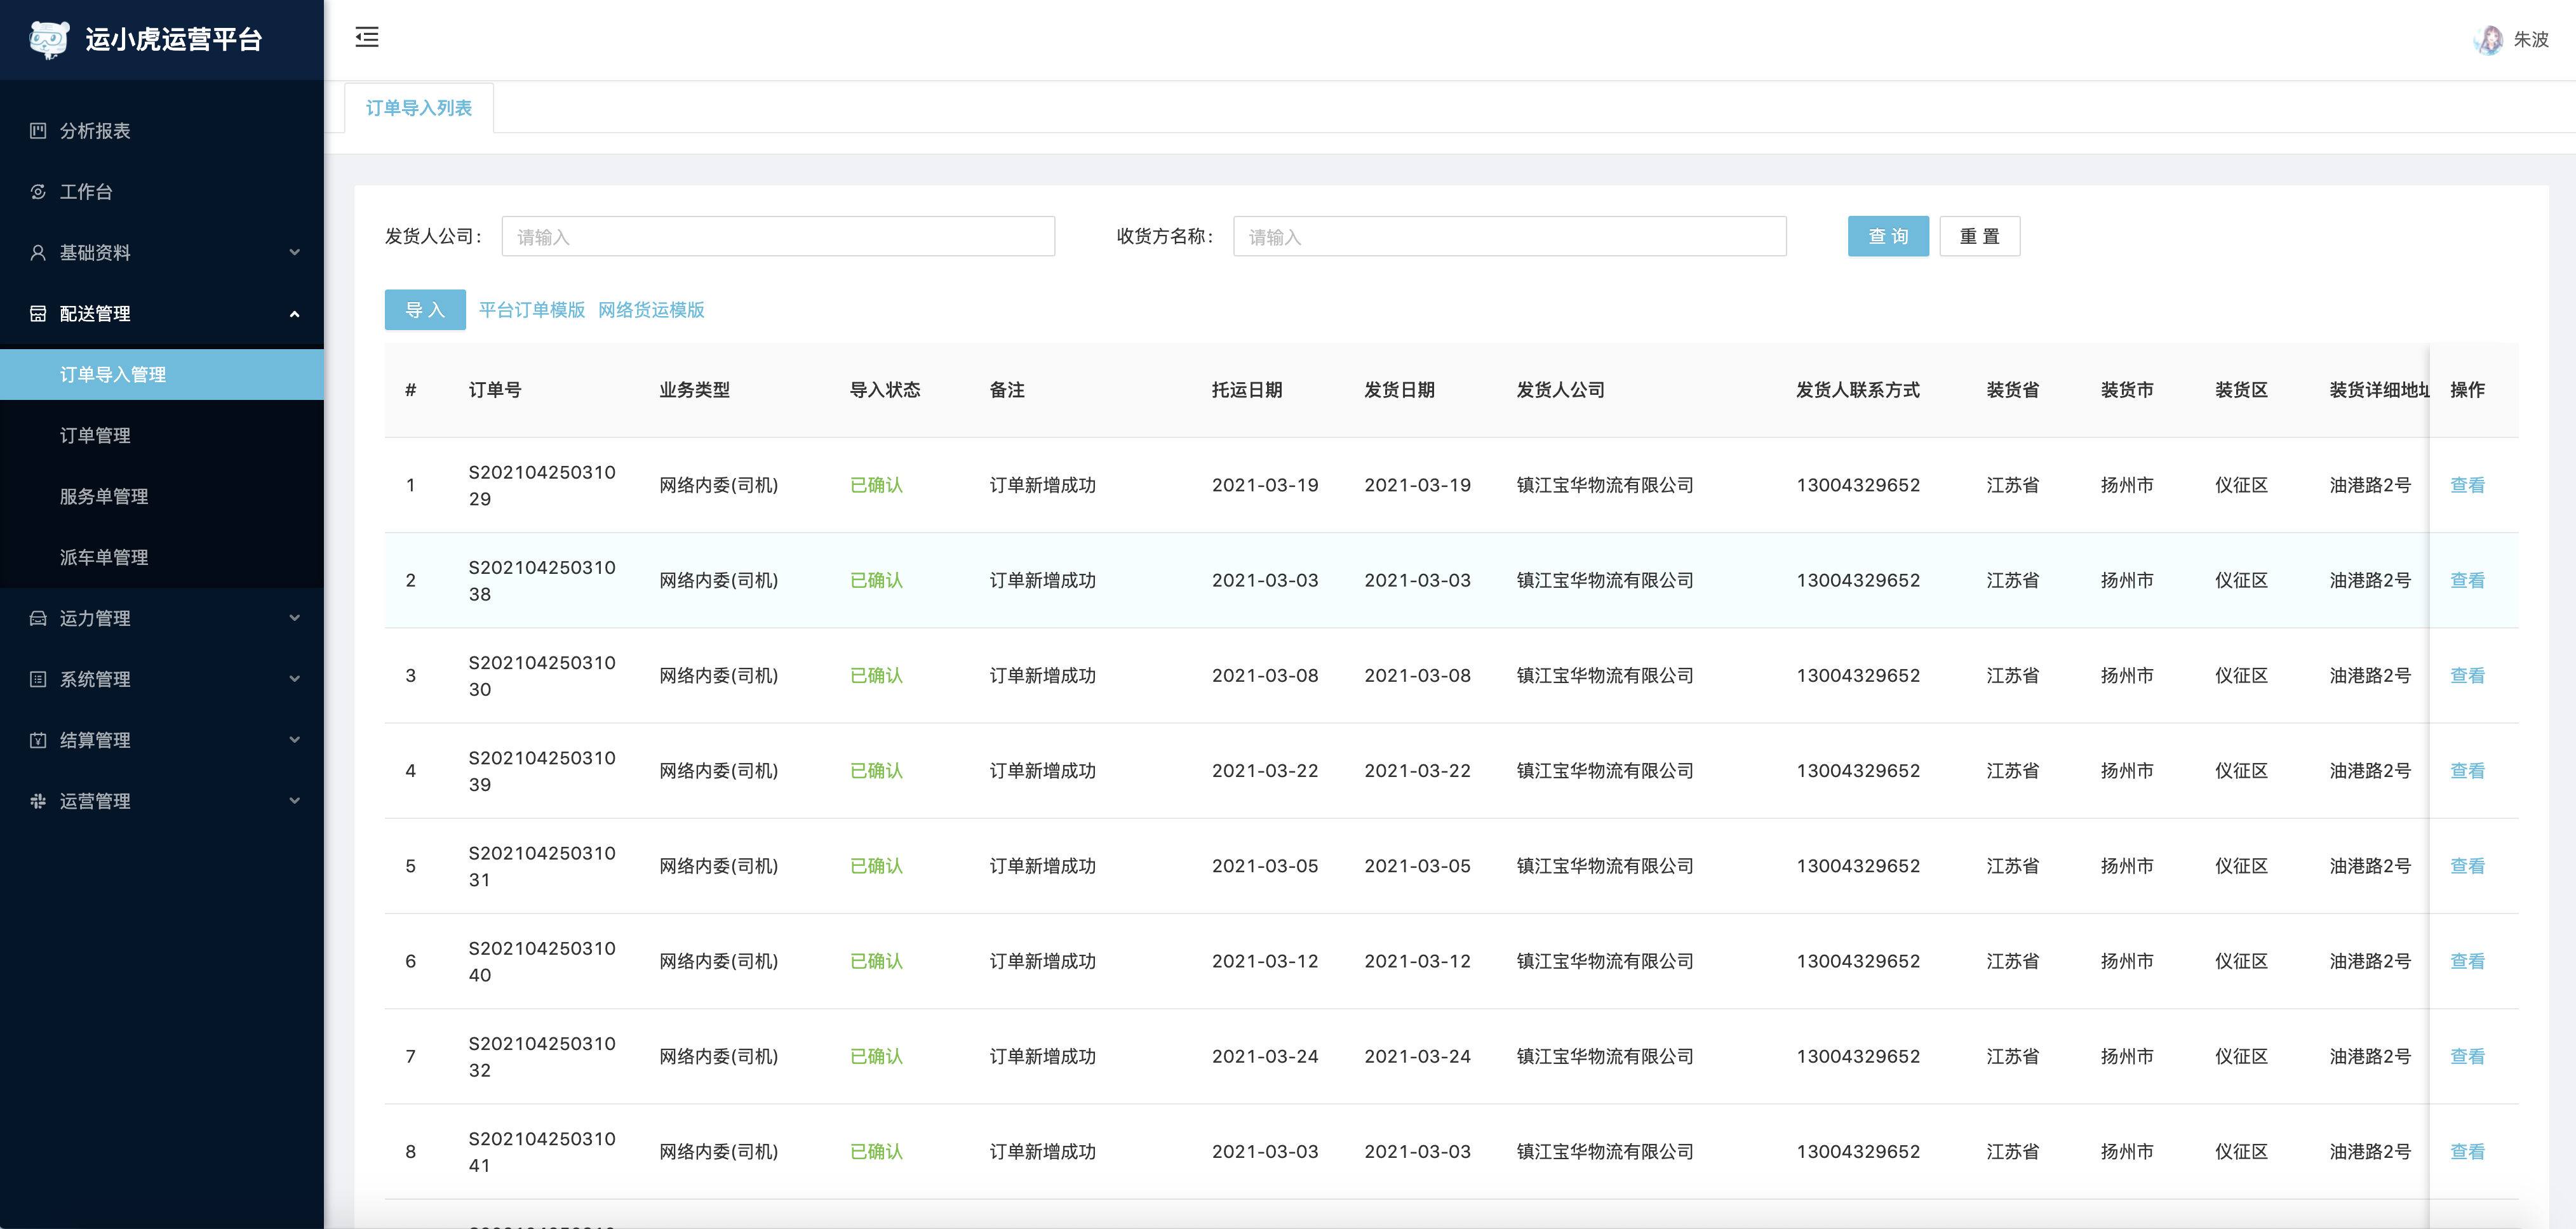2576x1229 pixels.
Task: Click the 工作台 sidebar icon
Action: point(38,192)
